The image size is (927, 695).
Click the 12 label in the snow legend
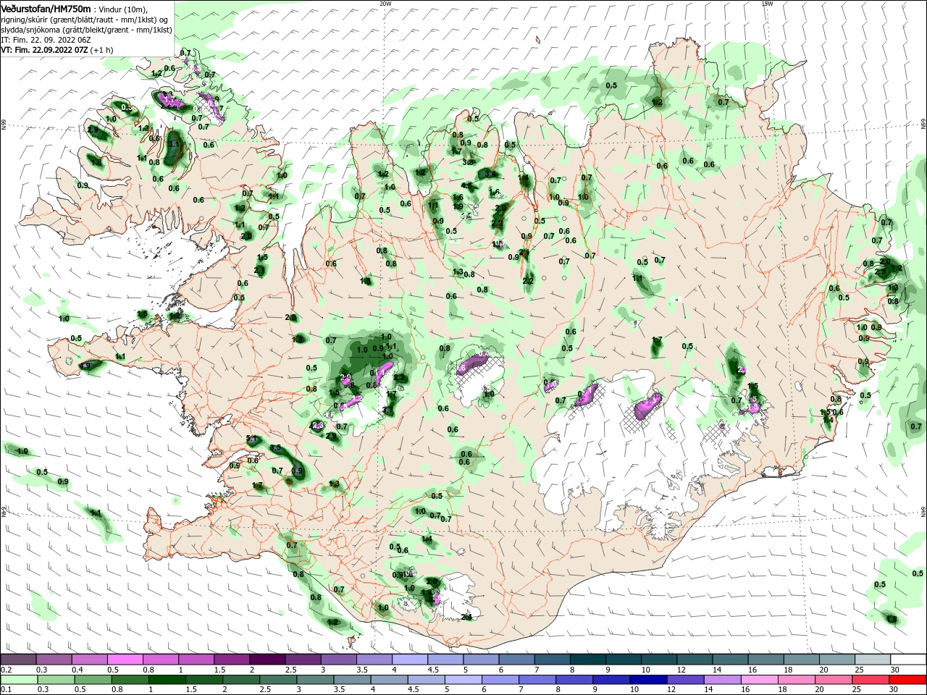681,670
